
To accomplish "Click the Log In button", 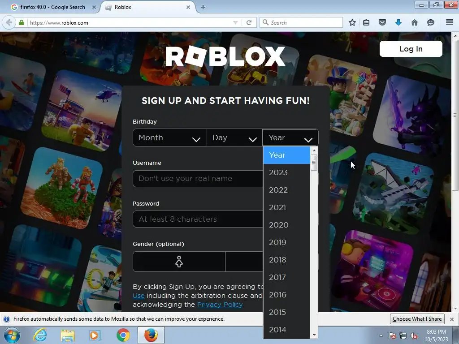I will click(411, 49).
